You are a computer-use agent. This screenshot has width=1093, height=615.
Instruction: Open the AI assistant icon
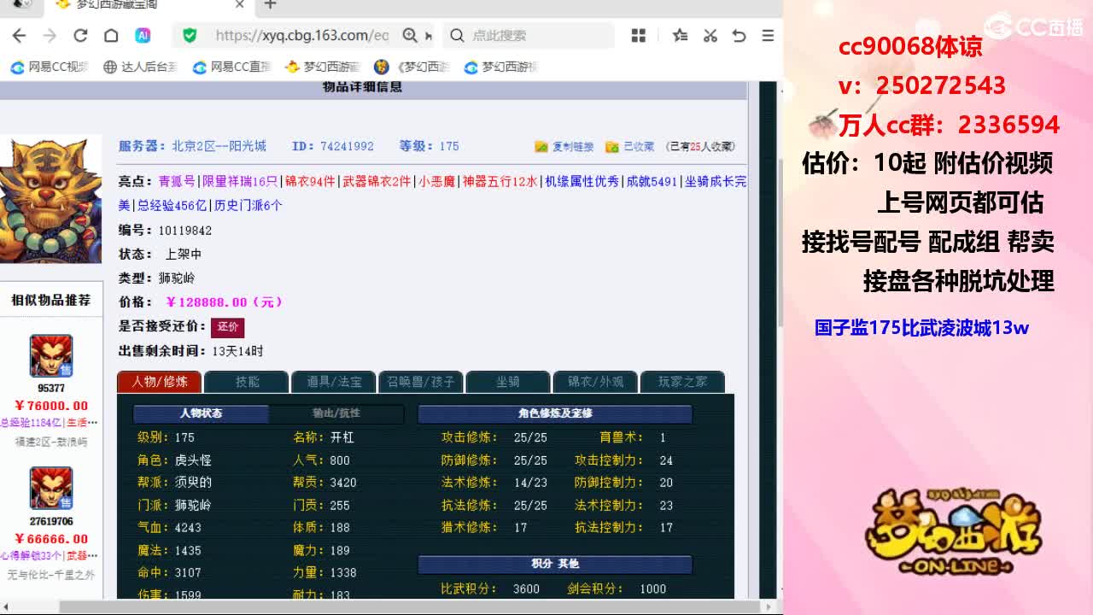(x=143, y=35)
